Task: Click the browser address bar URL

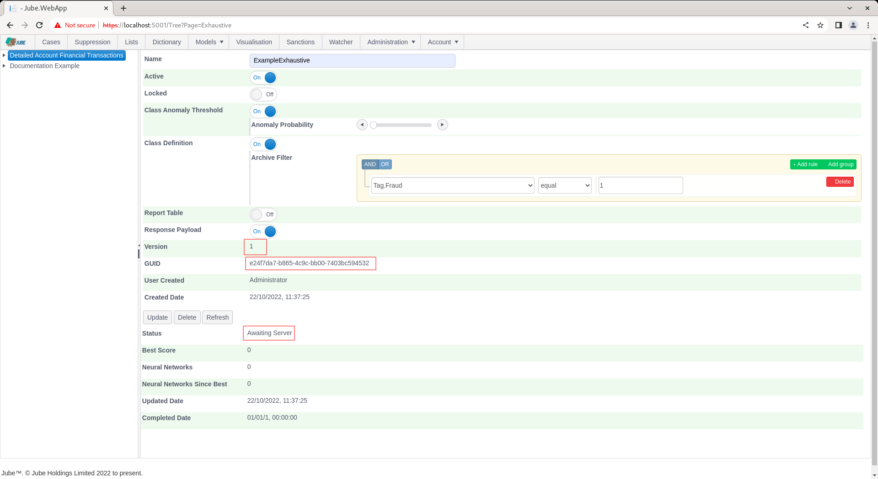Action: click(x=167, y=25)
